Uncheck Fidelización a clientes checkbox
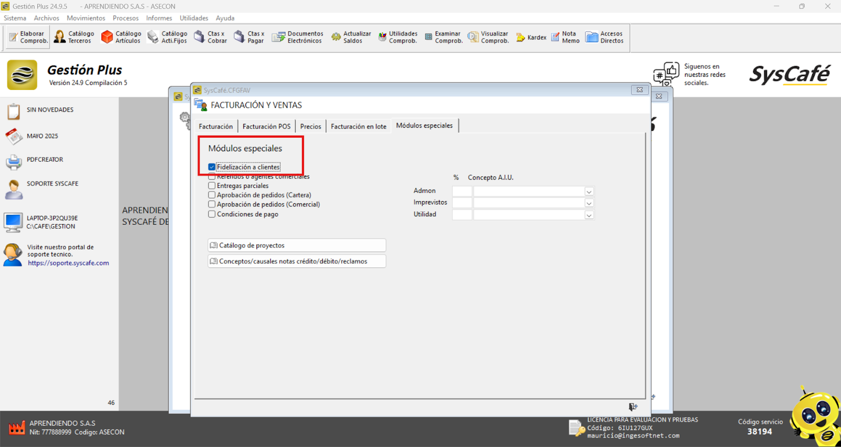The width and height of the screenshot is (841, 447). [212, 167]
